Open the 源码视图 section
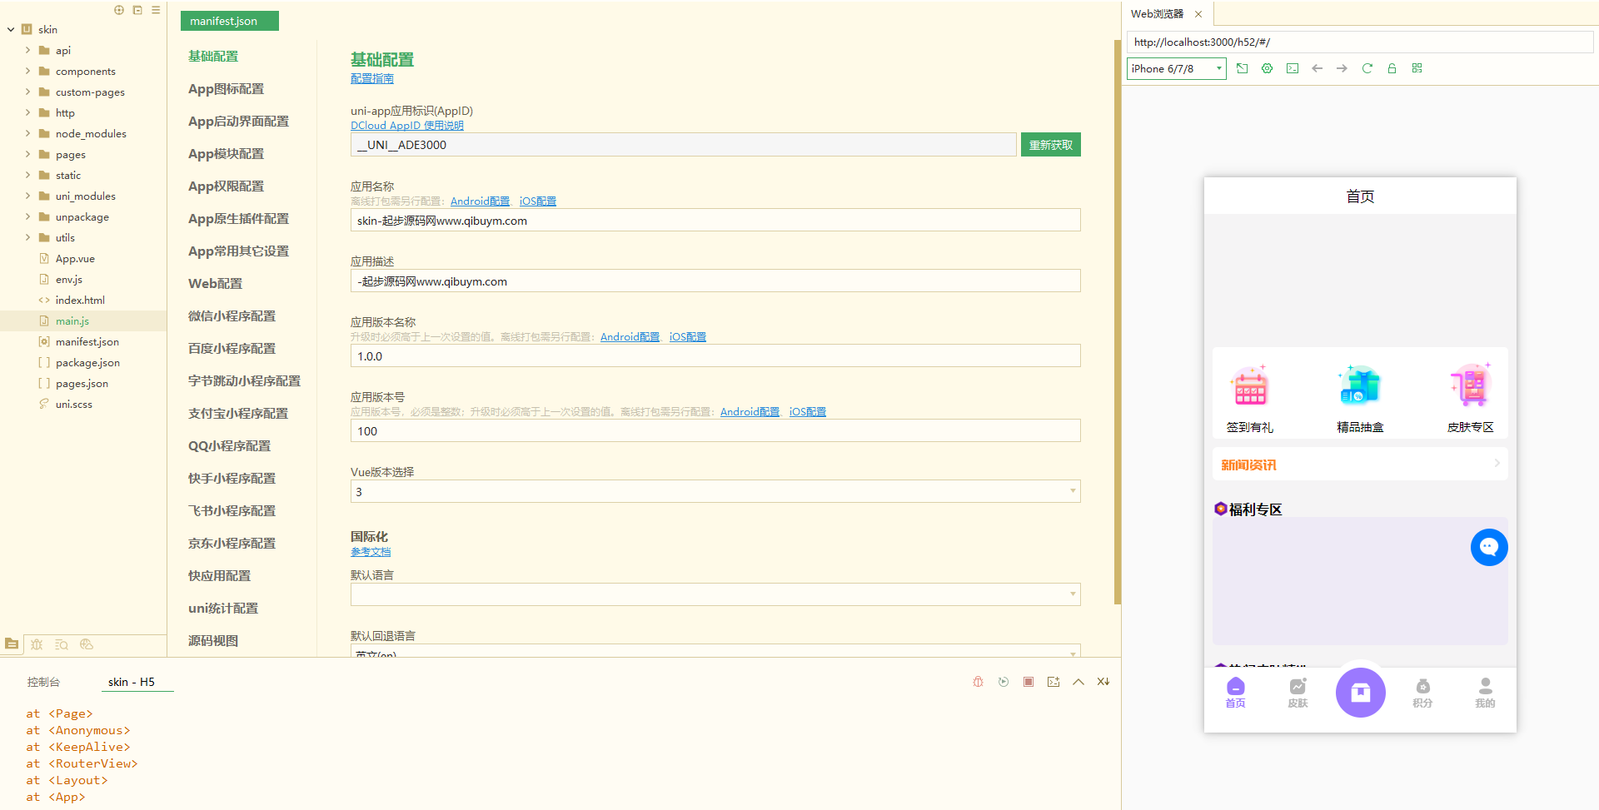Viewport: 1599px width, 810px height. [213, 640]
